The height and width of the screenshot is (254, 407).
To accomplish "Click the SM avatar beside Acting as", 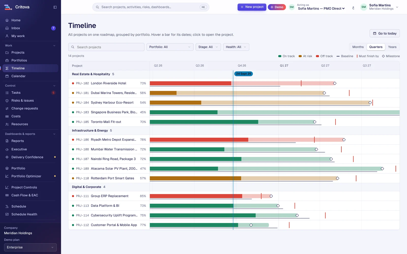I will tap(292, 7).
